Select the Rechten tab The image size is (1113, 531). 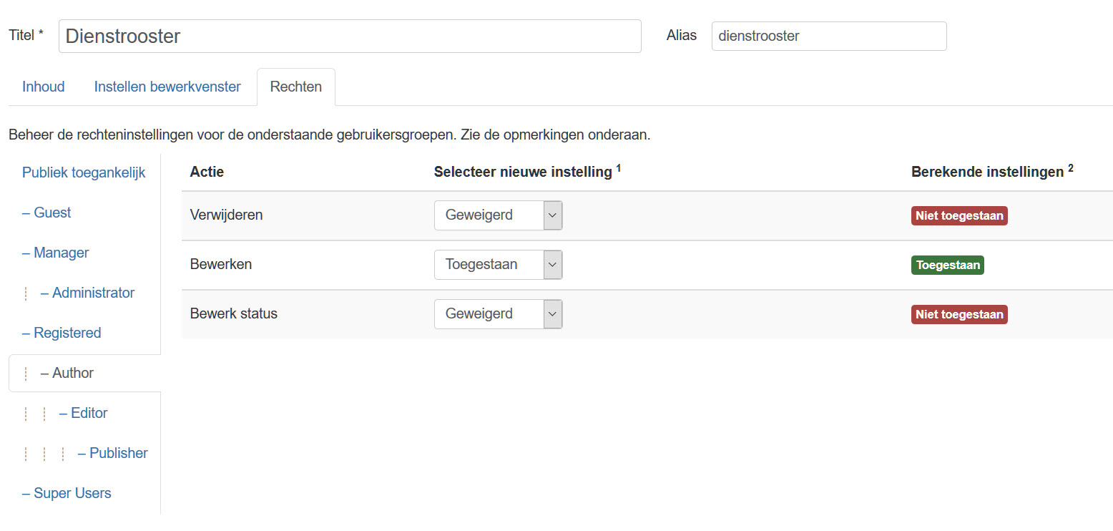click(295, 87)
